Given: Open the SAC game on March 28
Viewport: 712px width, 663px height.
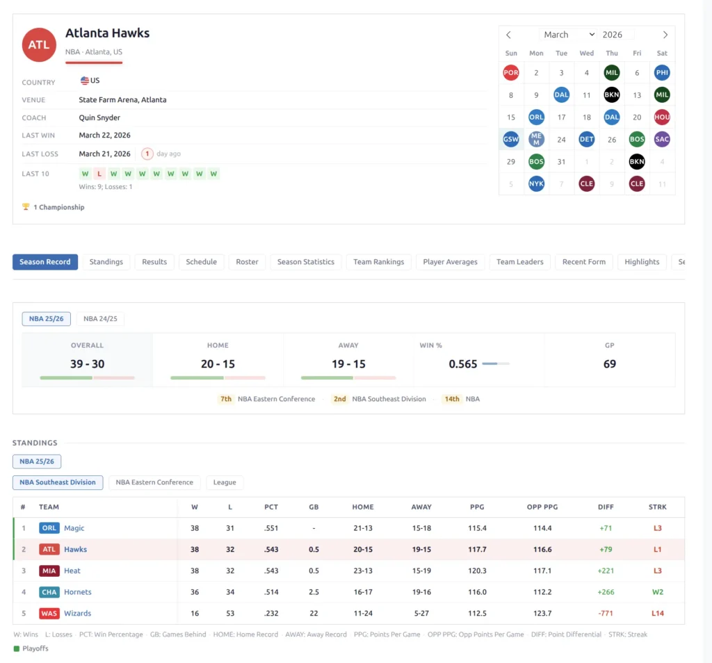Looking at the screenshot, I should pyautogui.click(x=662, y=139).
